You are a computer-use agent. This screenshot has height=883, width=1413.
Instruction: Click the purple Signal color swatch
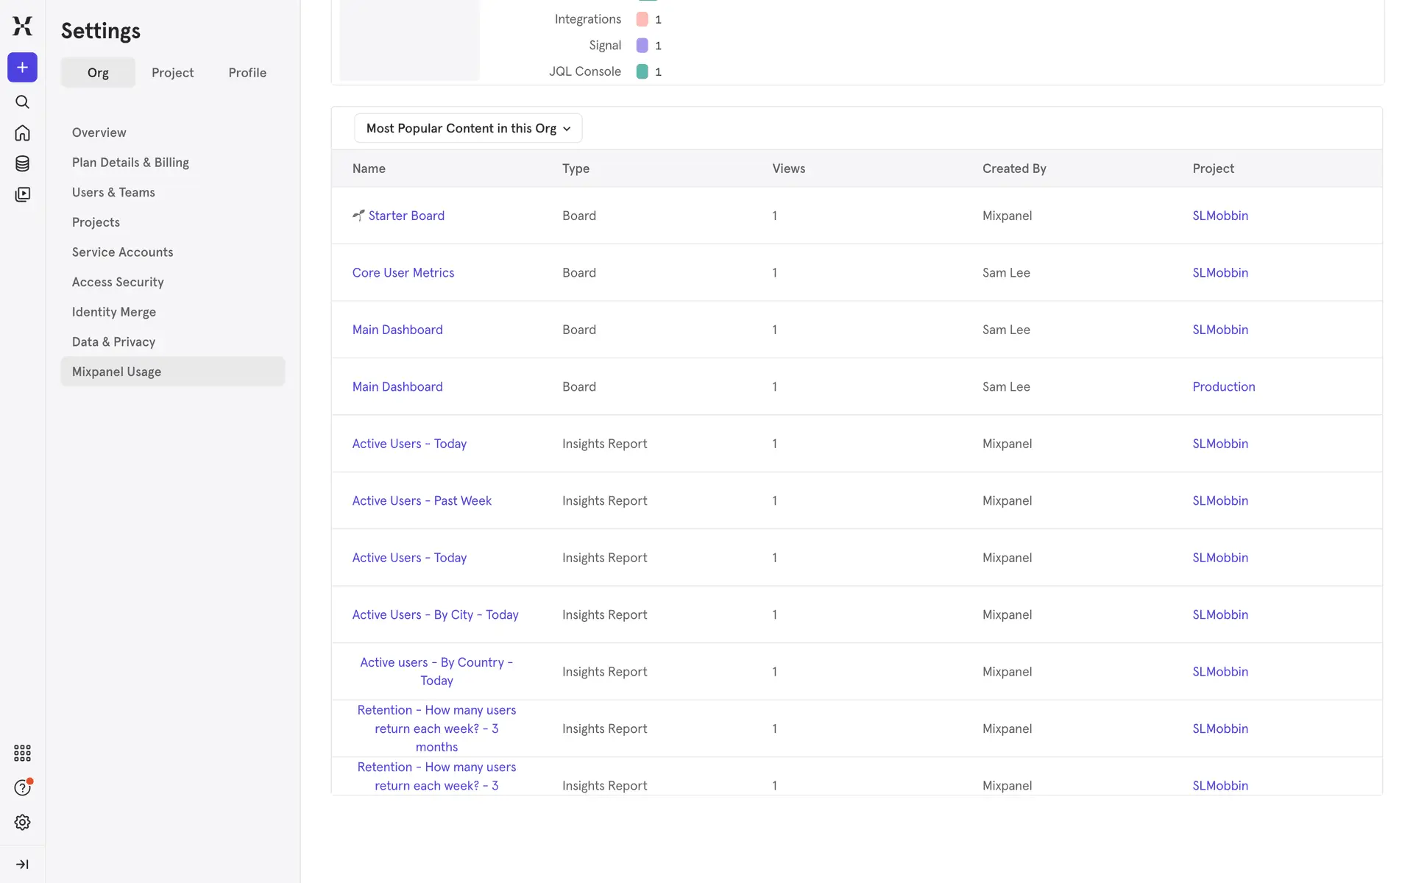point(642,46)
